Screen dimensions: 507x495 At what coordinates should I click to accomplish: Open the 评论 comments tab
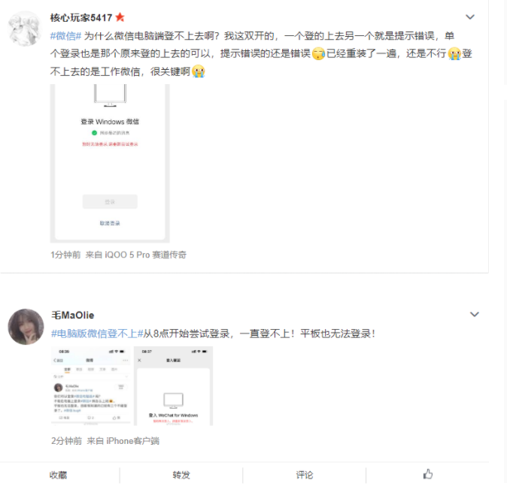tap(304, 475)
